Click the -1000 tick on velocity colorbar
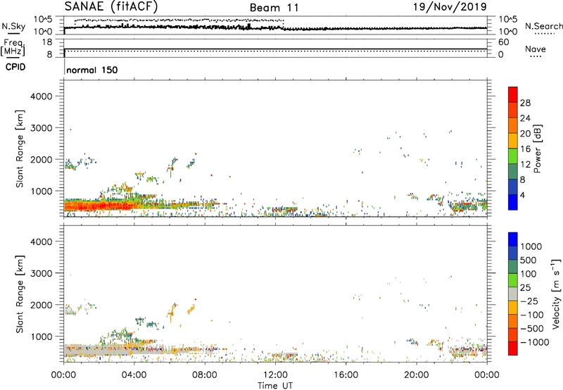This screenshot has width=563, height=390. click(x=535, y=342)
